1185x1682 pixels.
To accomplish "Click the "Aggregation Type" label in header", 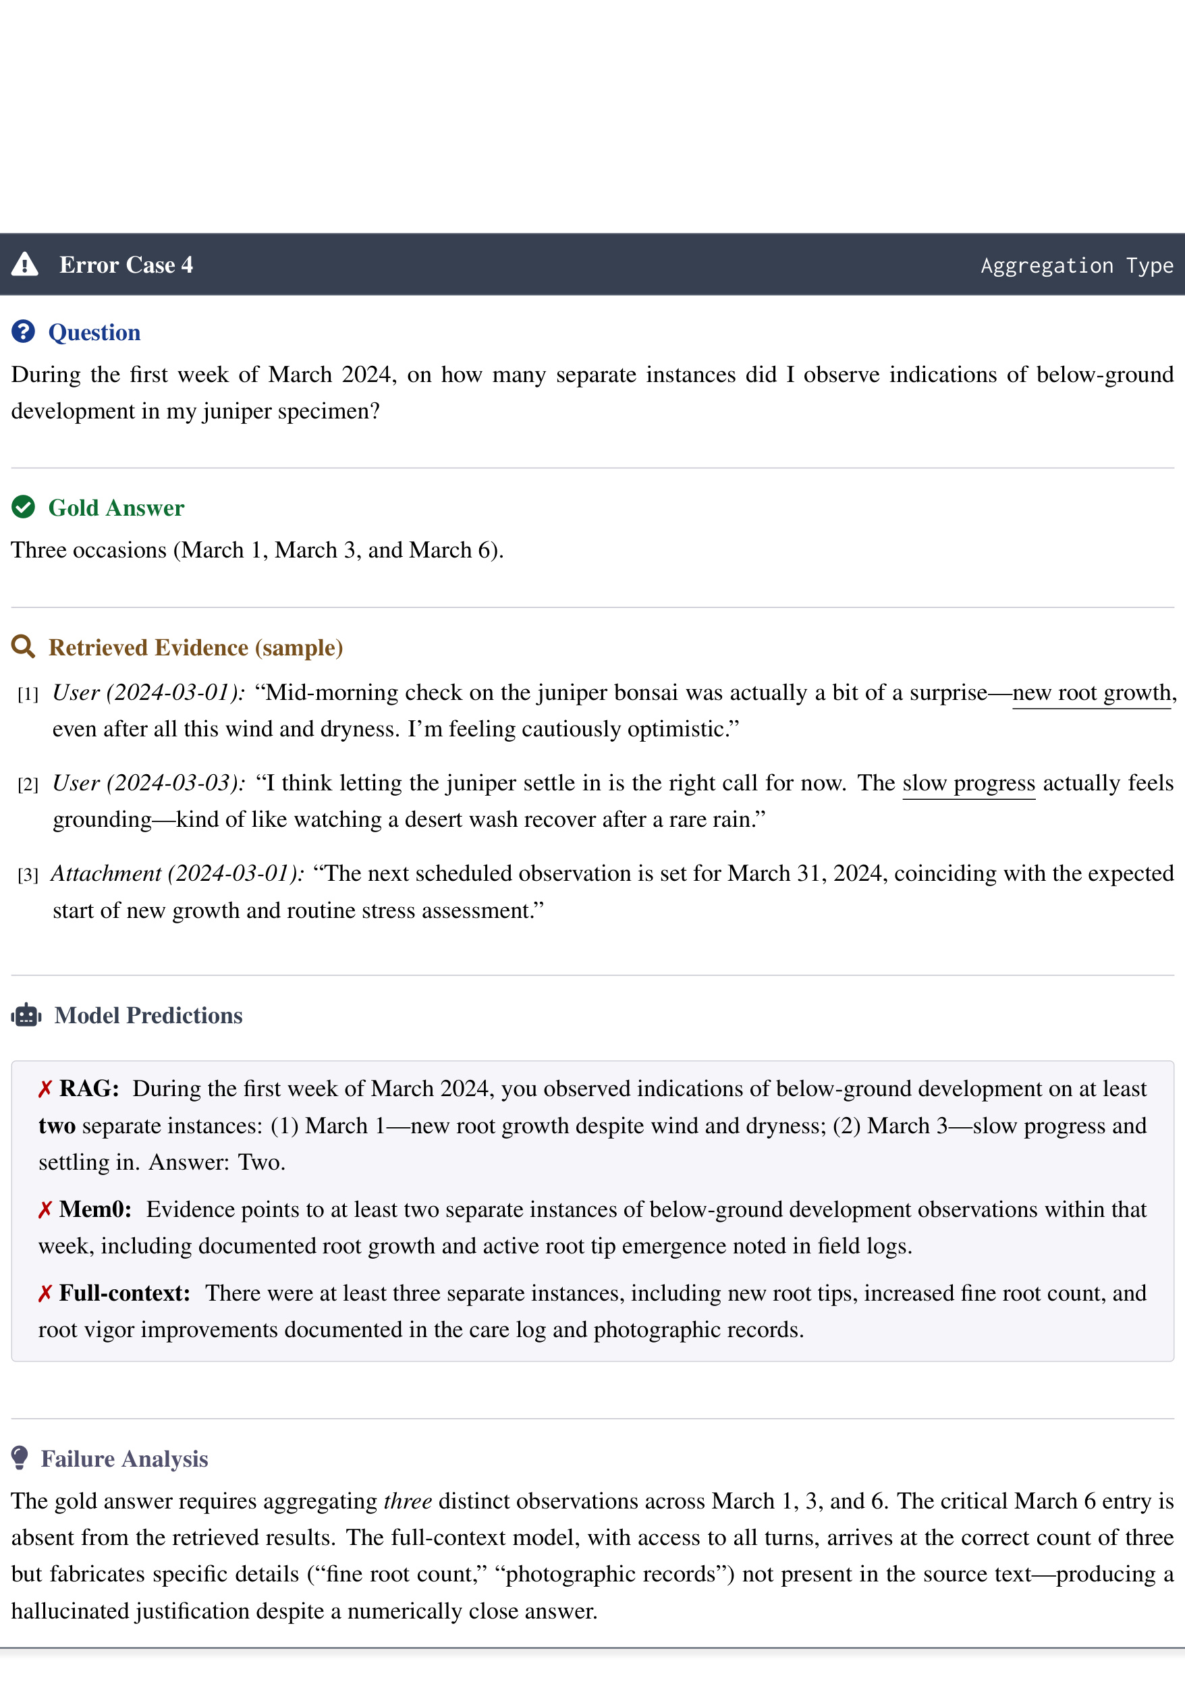I will click(1076, 265).
